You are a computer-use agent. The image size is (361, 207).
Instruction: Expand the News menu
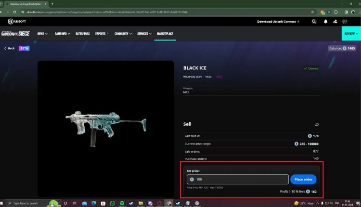42,34
